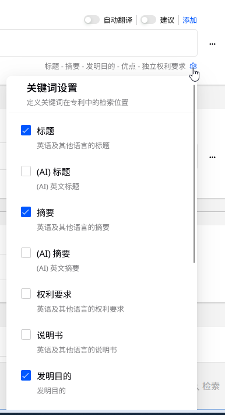Click the 添加 link
Screen dimensions: 225x415
189,20
